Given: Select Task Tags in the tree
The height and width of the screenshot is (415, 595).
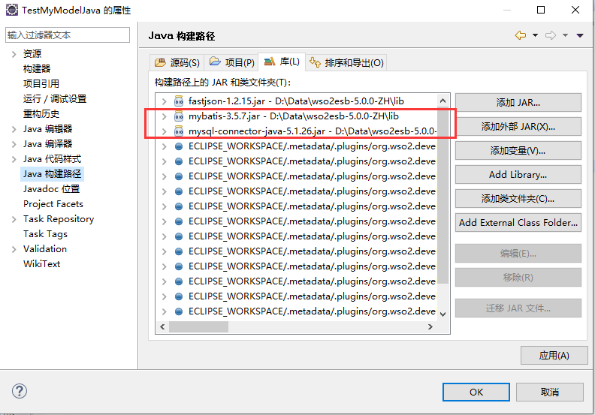Looking at the screenshot, I should (45, 234).
